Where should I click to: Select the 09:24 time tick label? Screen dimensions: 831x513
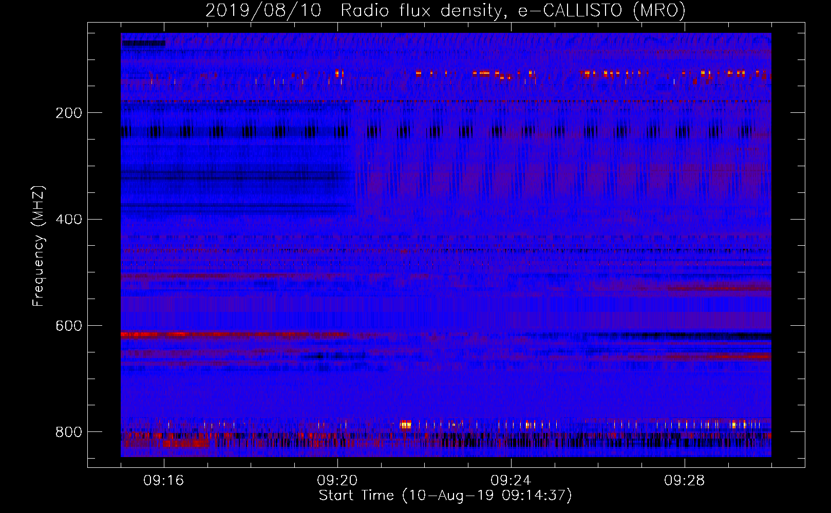[511, 481]
